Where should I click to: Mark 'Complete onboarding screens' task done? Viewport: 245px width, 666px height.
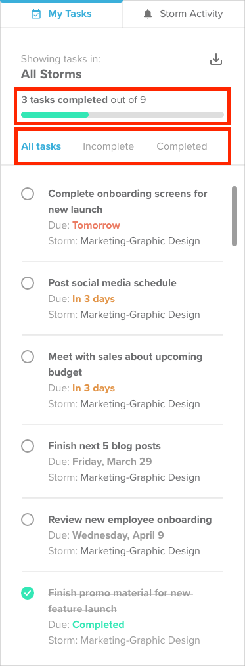[x=28, y=194]
